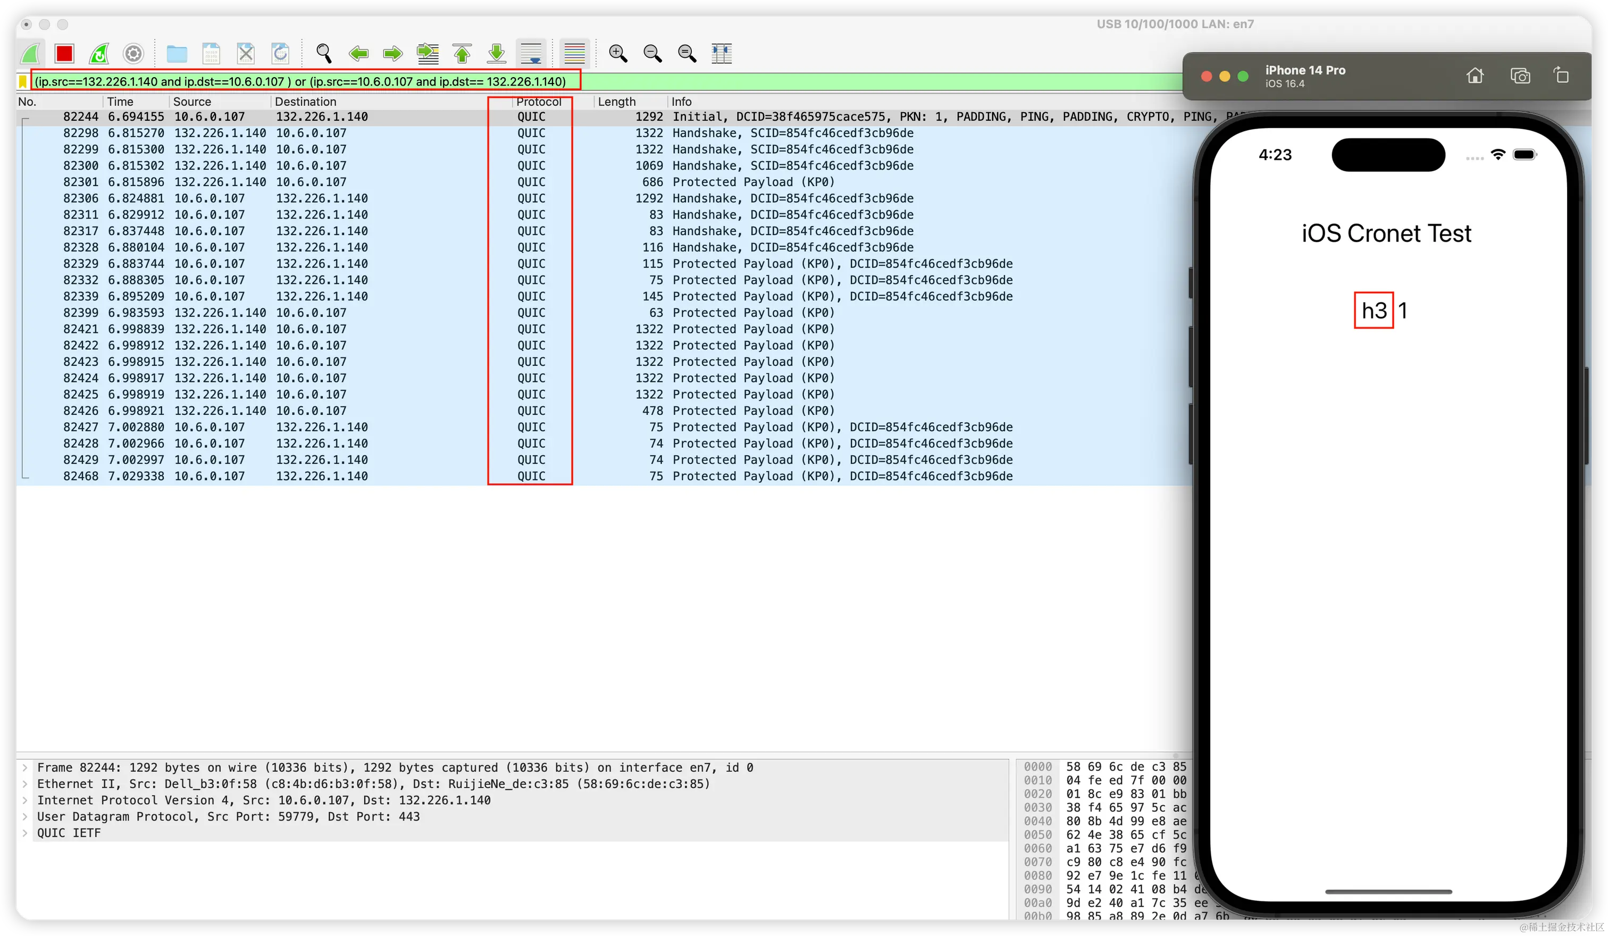Go to the last packet
The height and width of the screenshot is (936, 1608).
[497, 53]
